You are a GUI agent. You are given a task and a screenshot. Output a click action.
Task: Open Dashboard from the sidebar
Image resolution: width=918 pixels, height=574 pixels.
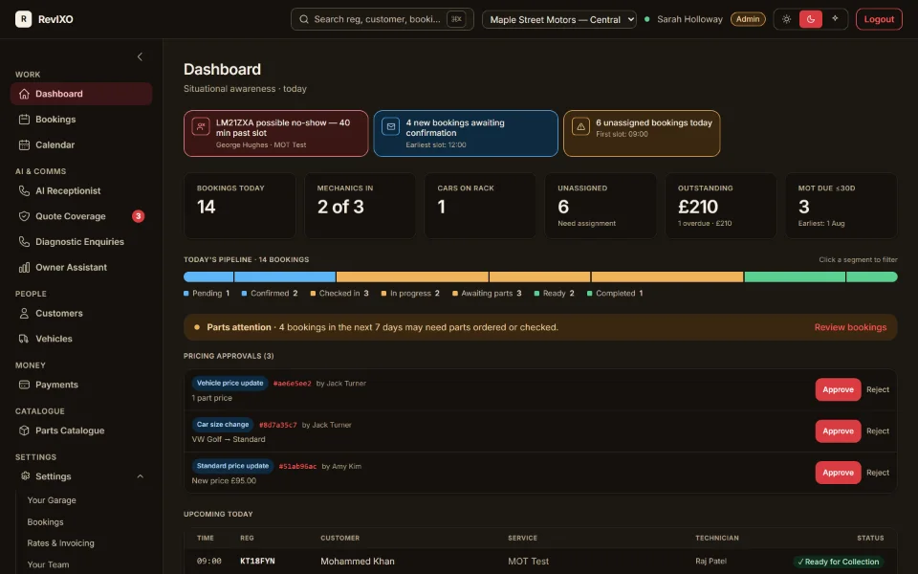point(81,94)
